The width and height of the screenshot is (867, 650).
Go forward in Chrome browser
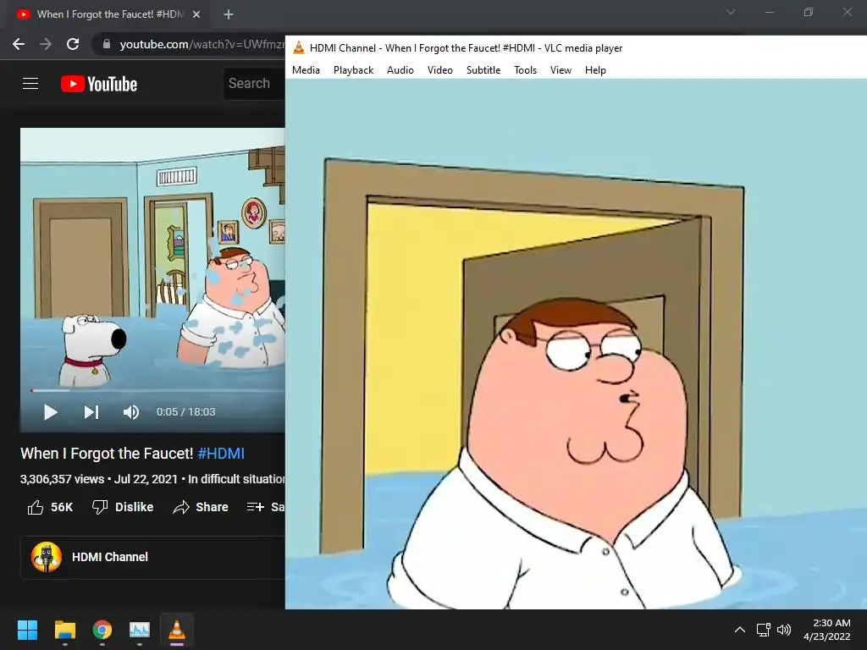pos(46,44)
